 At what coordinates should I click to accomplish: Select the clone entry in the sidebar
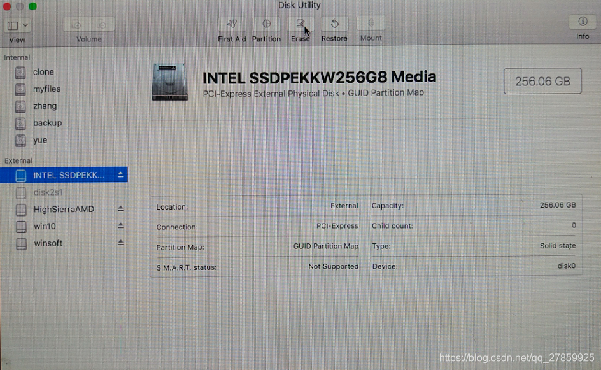coord(43,72)
